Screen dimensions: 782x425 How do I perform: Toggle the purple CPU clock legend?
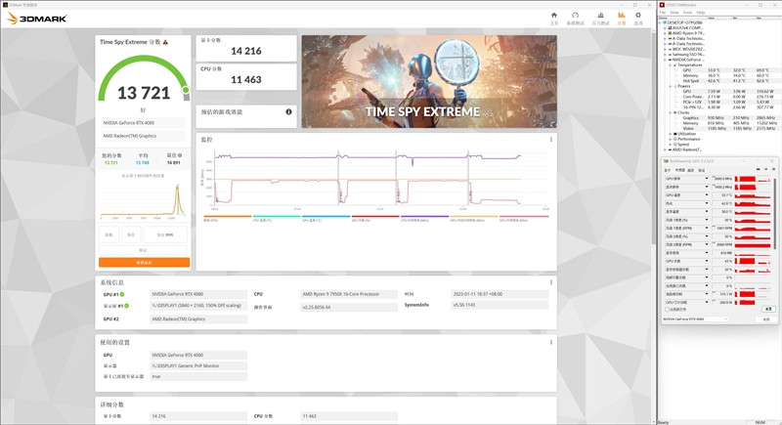(x=424, y=219)
